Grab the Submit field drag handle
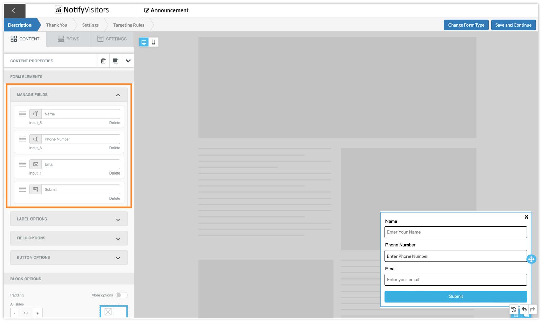 (23, 189)
